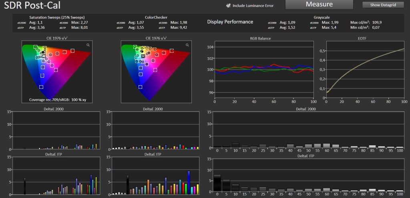The height and width of the screenshot is (198, 410).
Task: Click Grayscale 'Max: 5,4' value
Action: click(329, 28)
